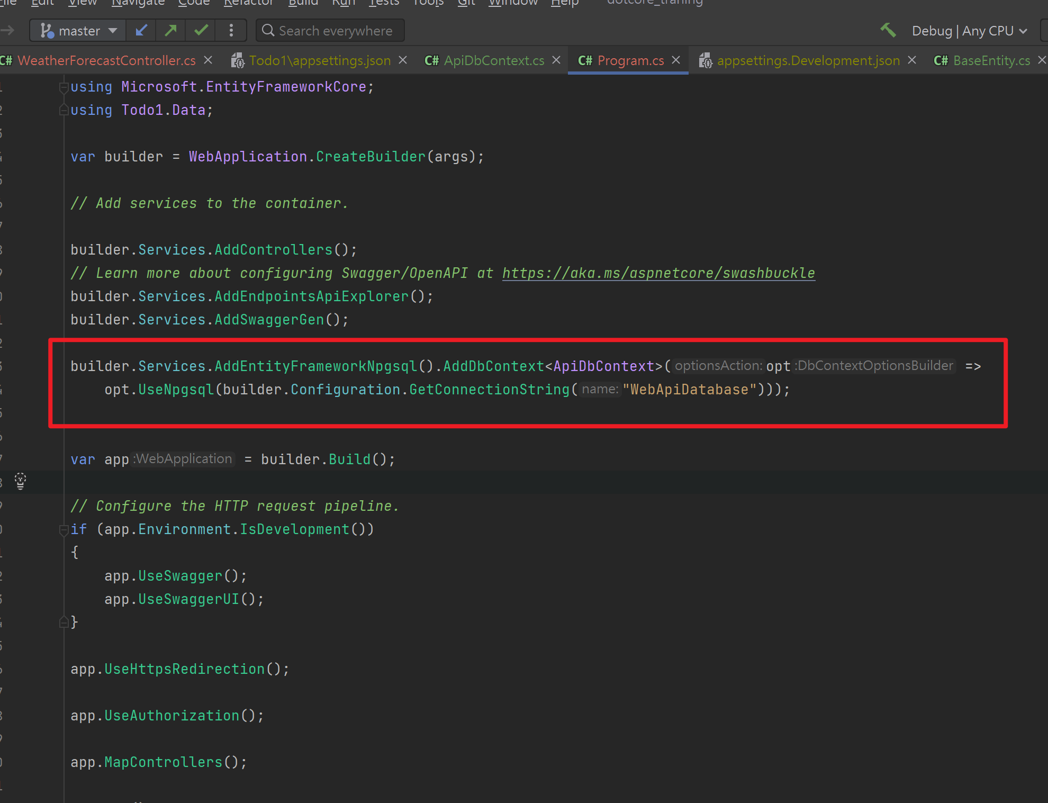Switch to WeatherForecastController.cs tab
Viewport: 1048px width, 803px height.
(106, 60)
